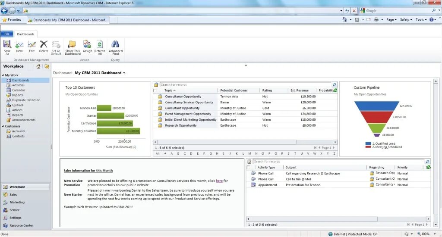442x237 pixels.
Task: Click the browser address bar refresh icon
Action: (347, 11)
